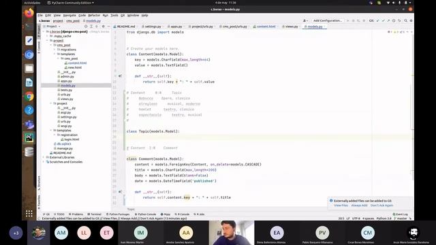Image resolution: width=436 pixels, height=245 pixels.
Task: Open the Python Packages tool window
Action: click(118, 214)
